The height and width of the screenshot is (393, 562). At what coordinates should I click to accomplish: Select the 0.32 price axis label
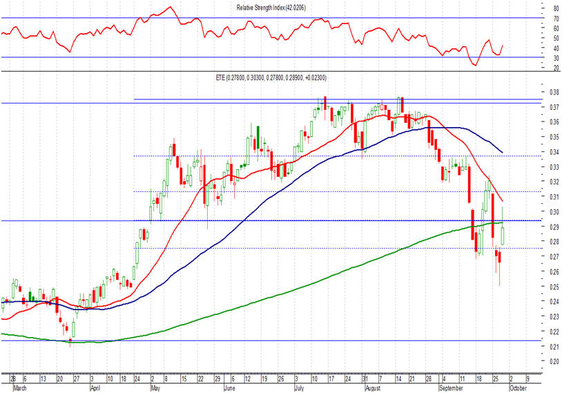(554, 182)
